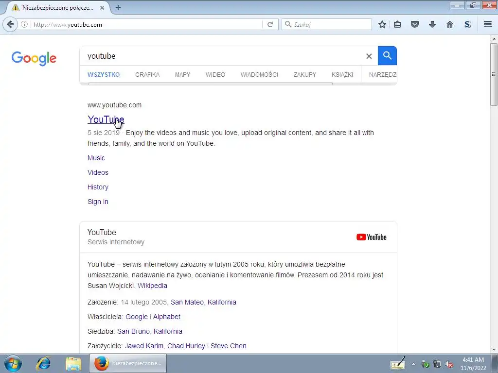Image resolution: width=498 pixels, height=373 pixels.
Task: Clear the search query with X icon
Action: 369,56
